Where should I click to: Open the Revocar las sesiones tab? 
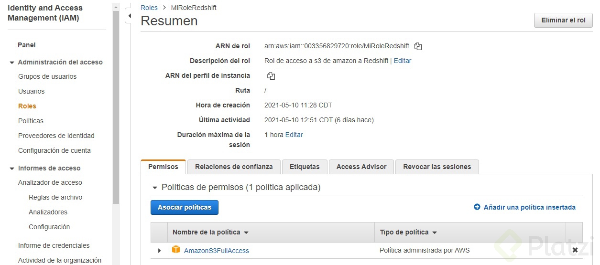point(437,167)
